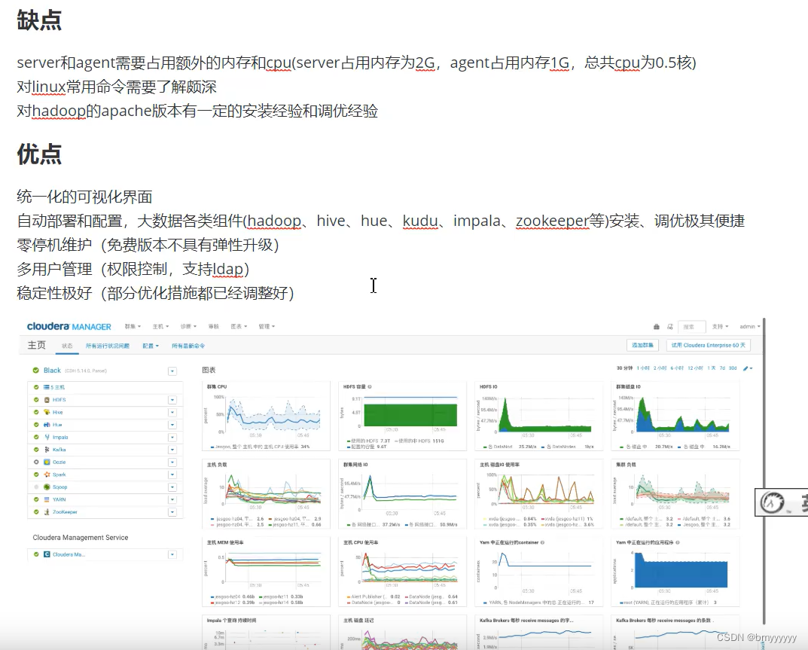
Task: Click the Hue service icon
Action: [x=47, y=425]
